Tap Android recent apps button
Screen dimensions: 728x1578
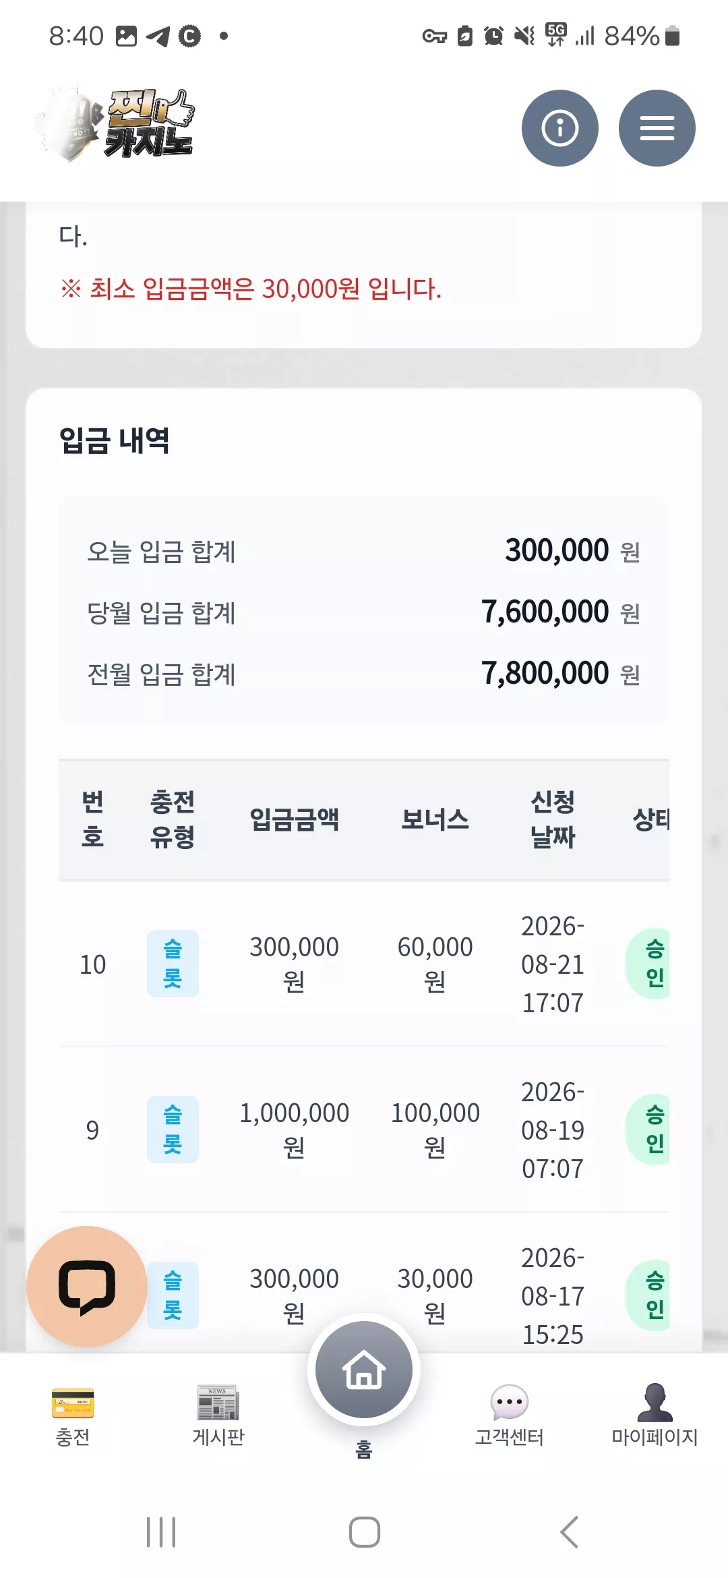pos(161,1532)
